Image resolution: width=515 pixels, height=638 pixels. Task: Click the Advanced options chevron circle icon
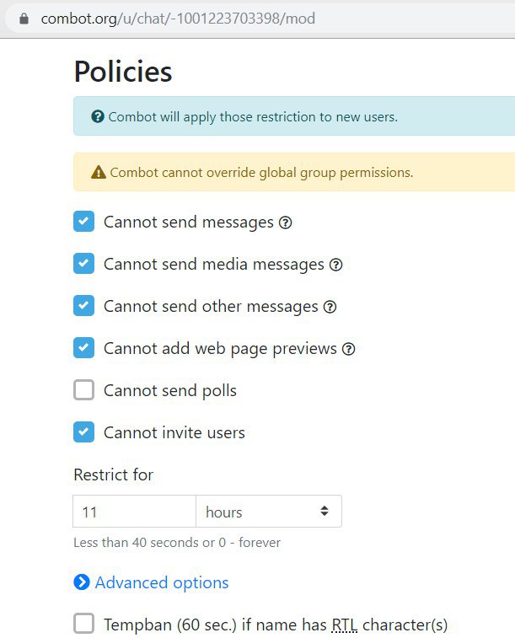(82, 582)
